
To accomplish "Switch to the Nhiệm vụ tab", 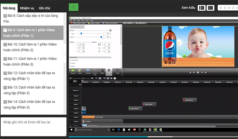I will pos(27,8).
